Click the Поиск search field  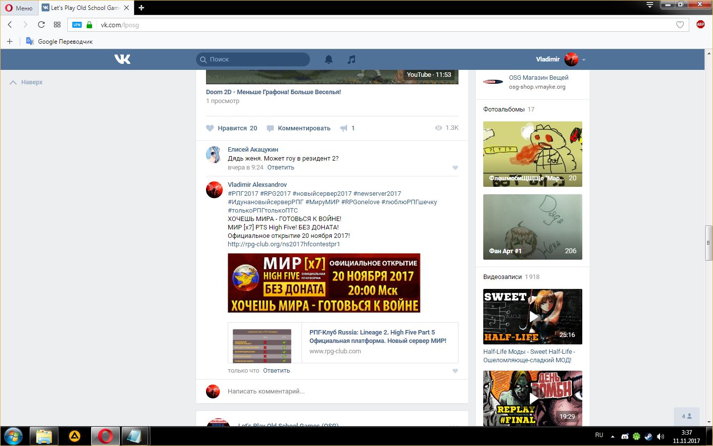253,59
